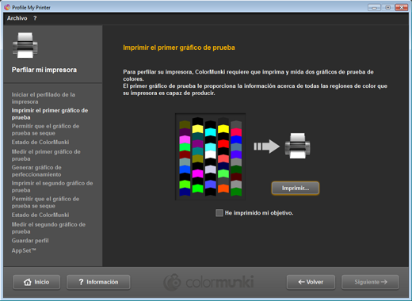The height and width of the screenshot is (301, 412).
Task: Select 'Iniciar el perfilado de la impresora' step
Action: pyautogui.click(x=44, y=98)
